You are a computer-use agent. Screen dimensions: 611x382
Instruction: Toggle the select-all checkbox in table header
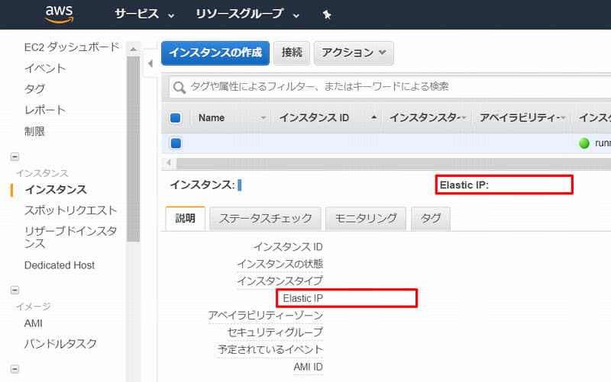coord(176,117)
